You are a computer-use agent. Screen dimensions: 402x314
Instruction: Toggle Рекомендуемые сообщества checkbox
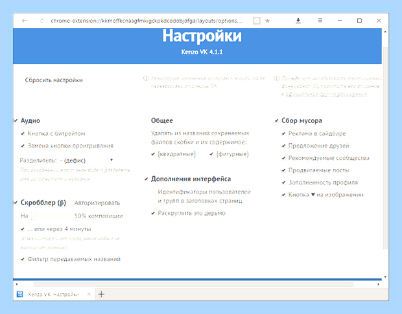tap(283, 158)
